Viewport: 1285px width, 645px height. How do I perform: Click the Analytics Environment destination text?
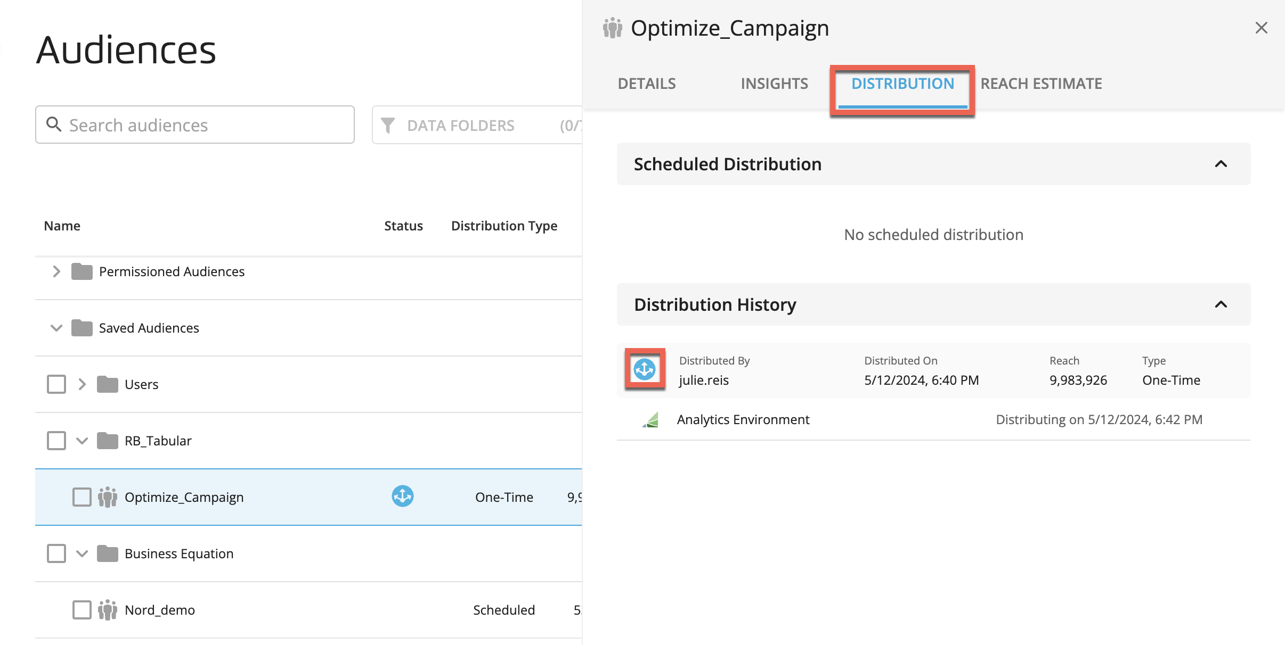743,420
